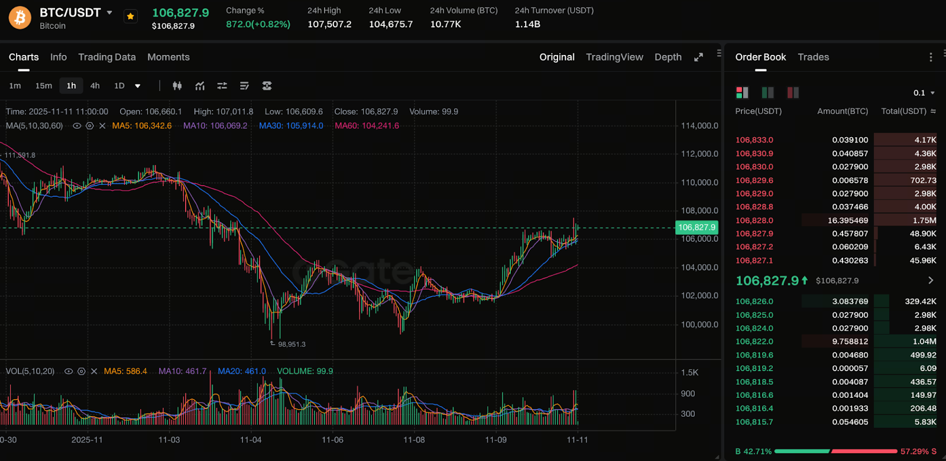The width and height of the screenshot is (946, 461).
Task: Show the Depth chart
Action: click(x=668, y=57)
